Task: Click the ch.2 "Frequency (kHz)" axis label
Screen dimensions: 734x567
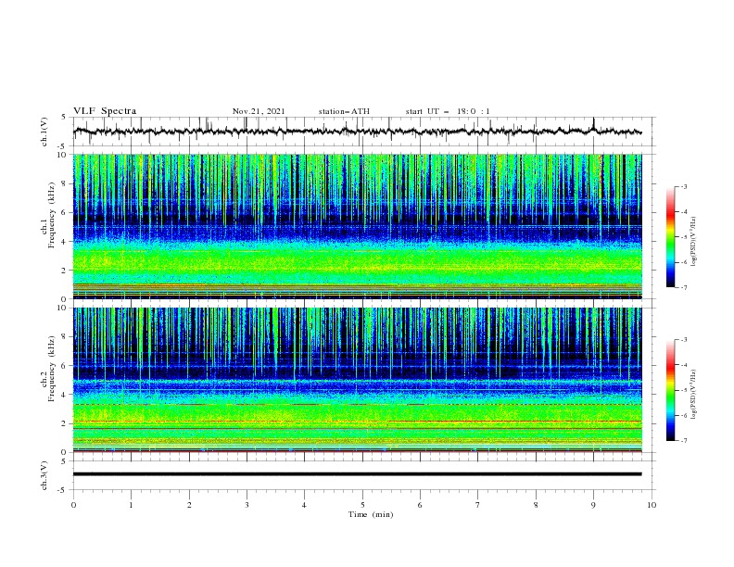Action: point(52,369)
